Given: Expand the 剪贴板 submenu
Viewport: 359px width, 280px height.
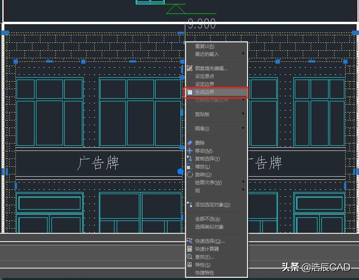Looking at the screenshot, I should 244,114.
